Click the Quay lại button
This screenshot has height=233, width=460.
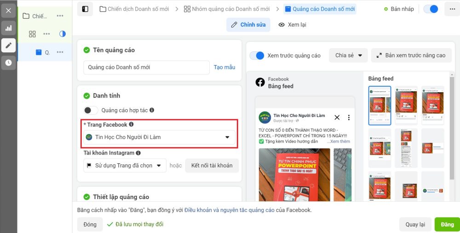pyautogui.click(x=415, y=225)
